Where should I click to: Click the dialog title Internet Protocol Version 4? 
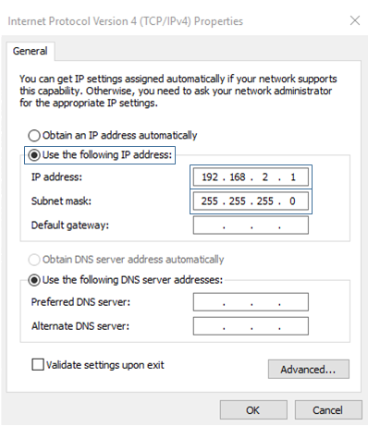[x=72, y=21]
